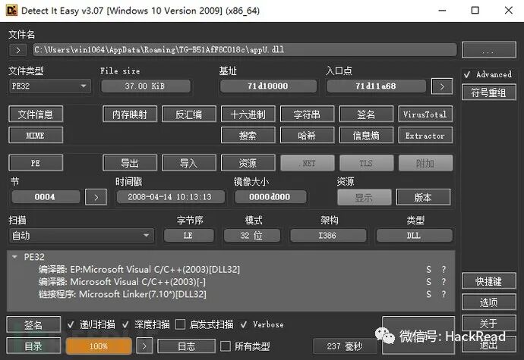Click the 32 位 mode field
Image resolution: width=524 pixels, height=360 pixels.
(251, 236)
